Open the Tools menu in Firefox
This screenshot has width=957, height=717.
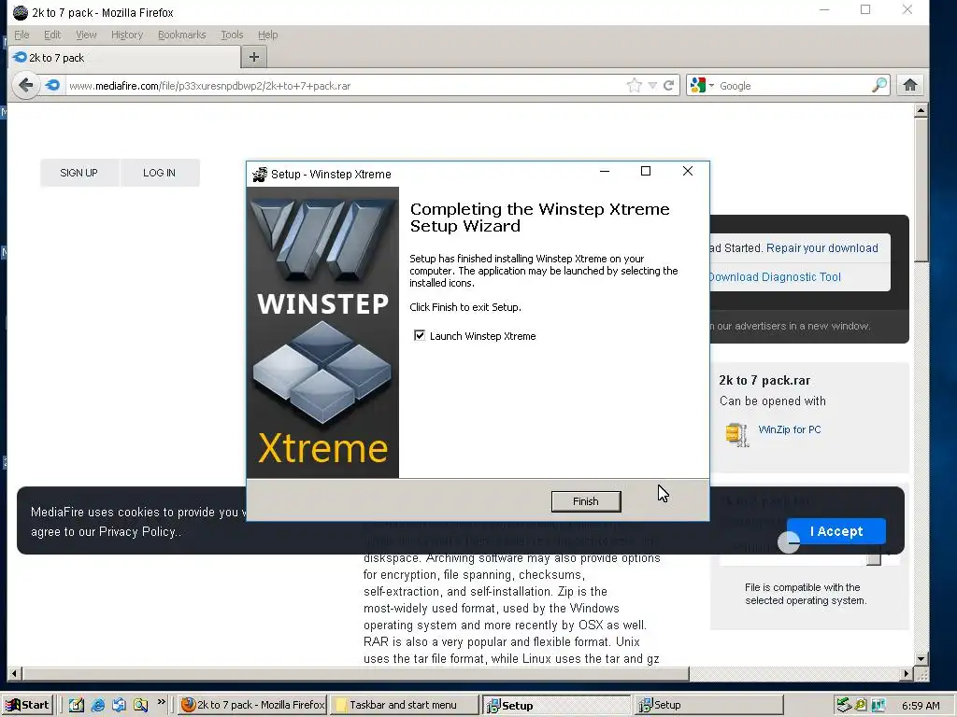click(232, 35)
